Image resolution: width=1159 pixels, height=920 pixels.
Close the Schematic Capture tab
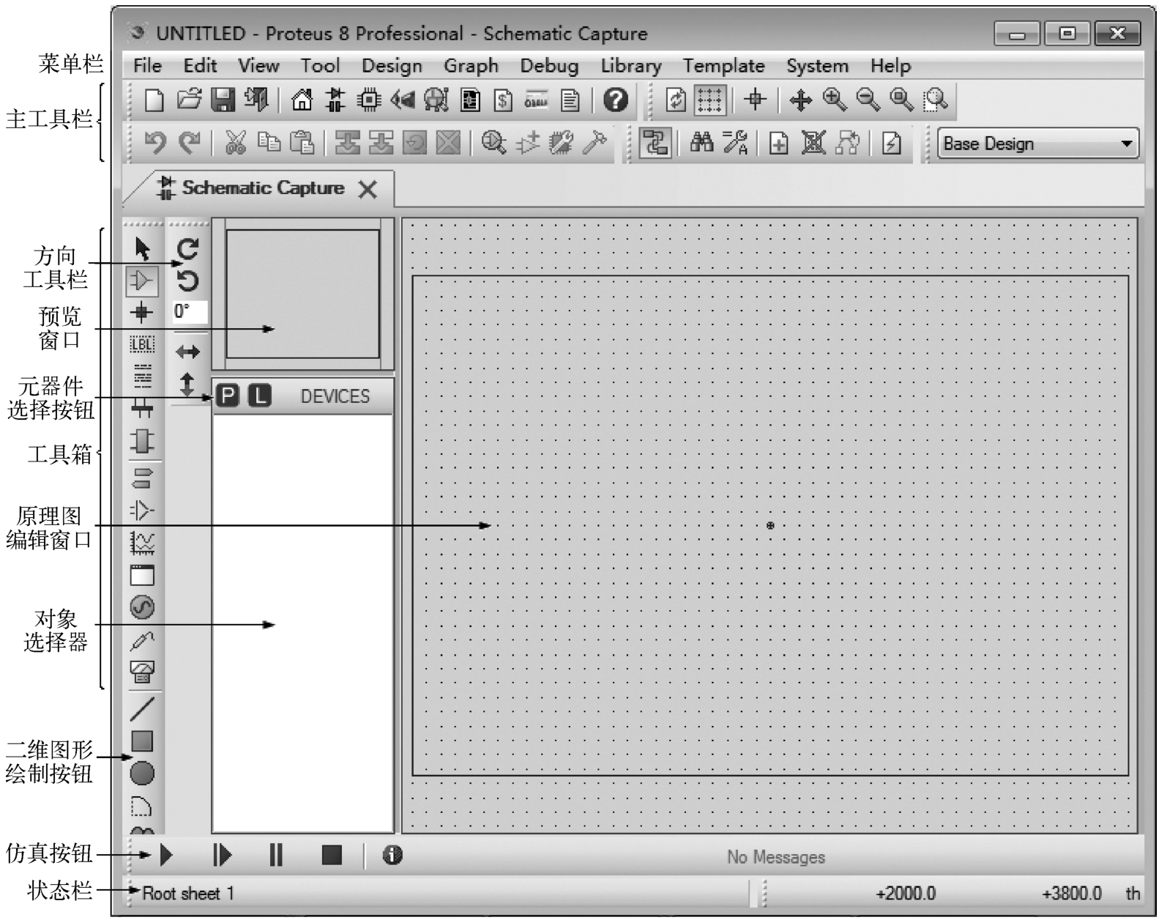[368, 190]
